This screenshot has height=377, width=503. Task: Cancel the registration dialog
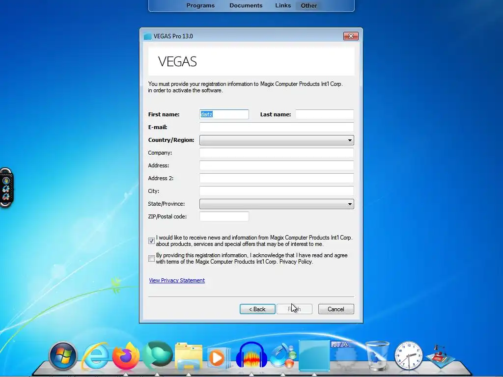336,309
